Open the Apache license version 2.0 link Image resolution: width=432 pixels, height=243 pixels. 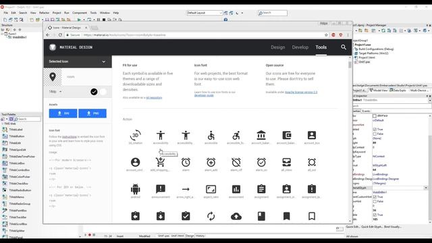[301, 92]
